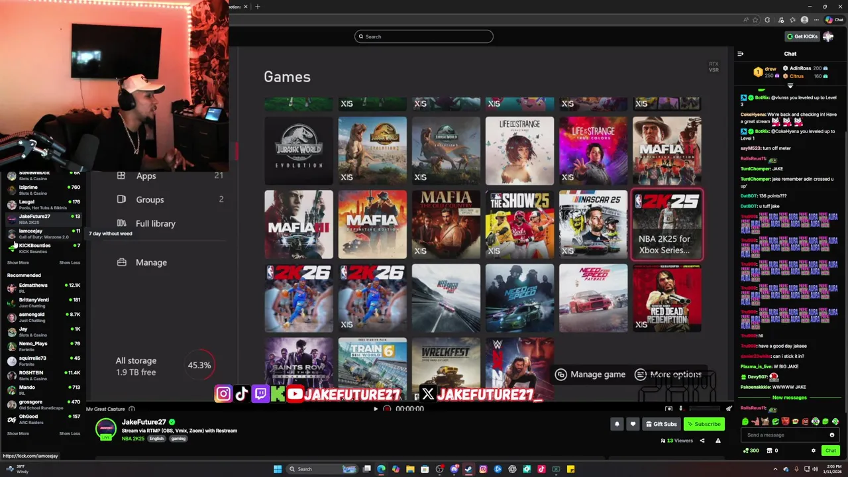Expand followed list with Show More
Viewport: 848px width, 477px height.
click(x=18, y=262)
